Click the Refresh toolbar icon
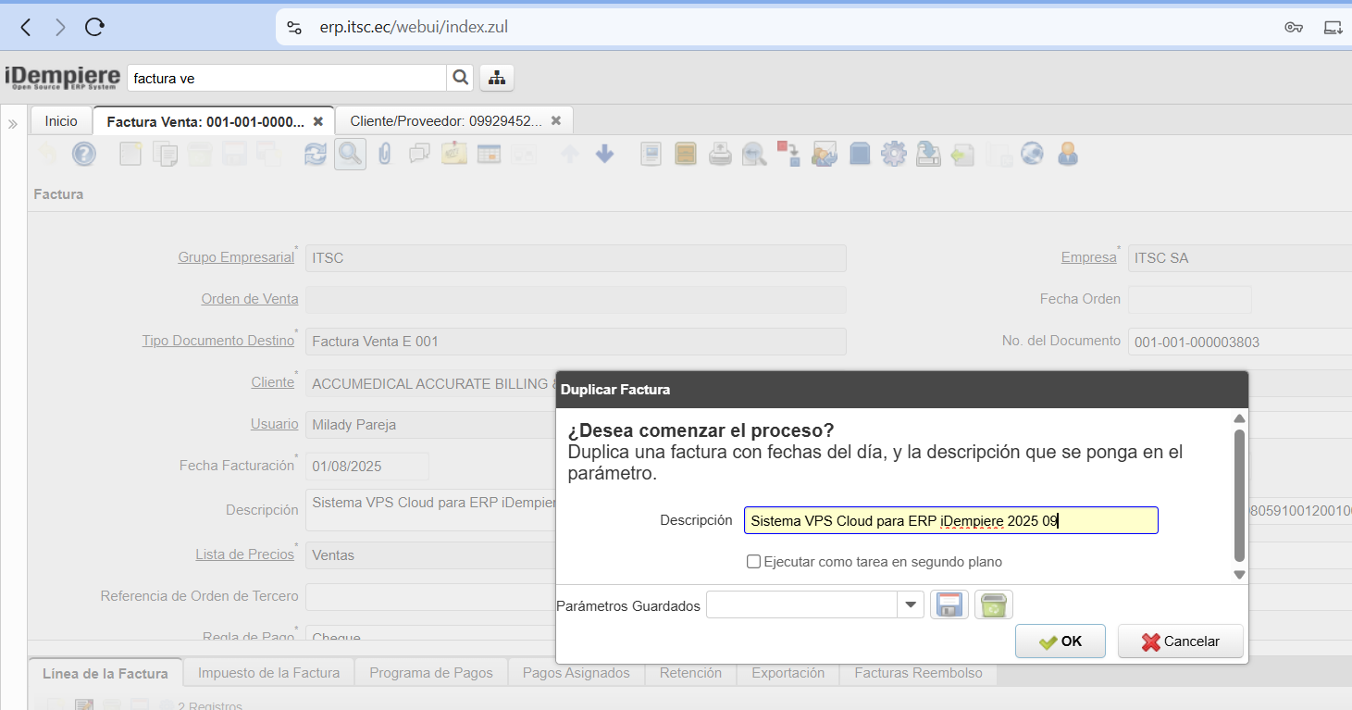 (x=316, y=155)
